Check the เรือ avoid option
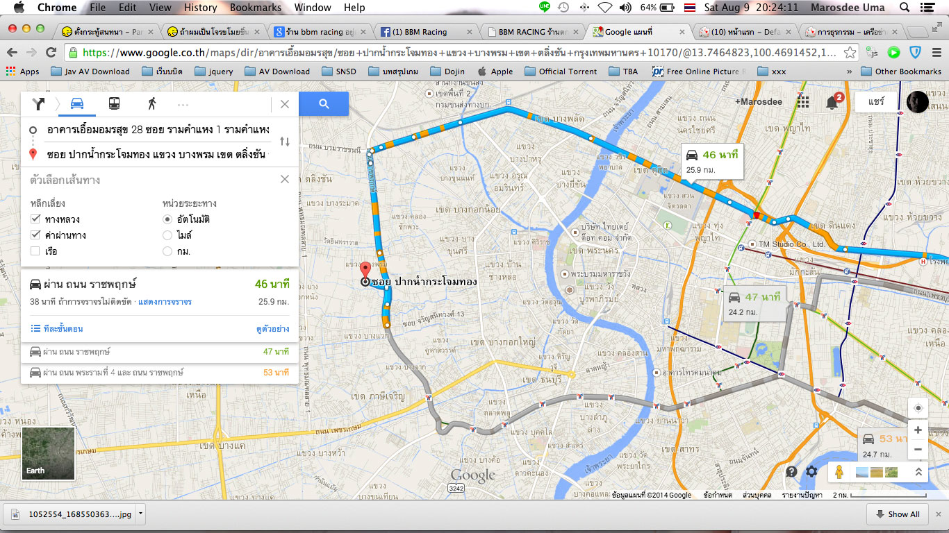Viewport: 949px width, 533px height. (x=35, y=251)
